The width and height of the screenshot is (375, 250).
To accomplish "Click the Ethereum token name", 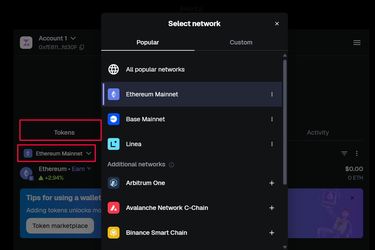I will click(53, 169).
